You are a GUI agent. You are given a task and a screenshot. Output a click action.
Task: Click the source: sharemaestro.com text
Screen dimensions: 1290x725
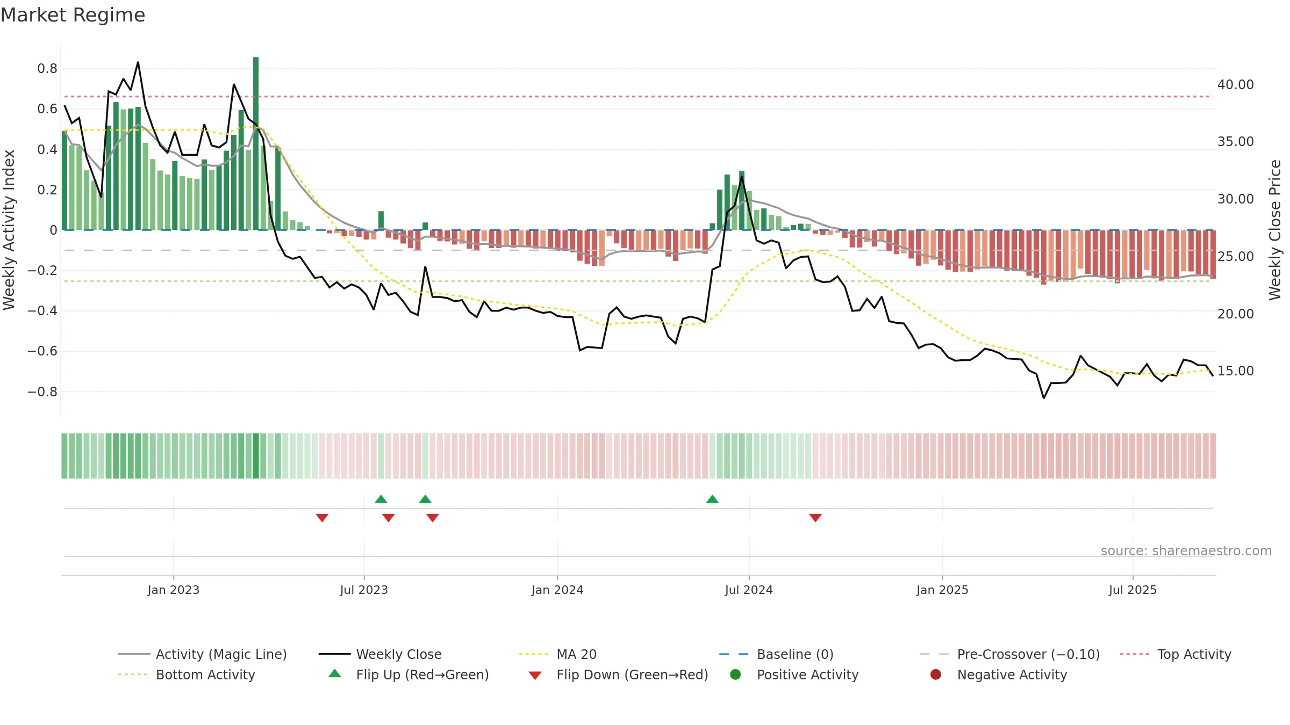pos(1186,550)
